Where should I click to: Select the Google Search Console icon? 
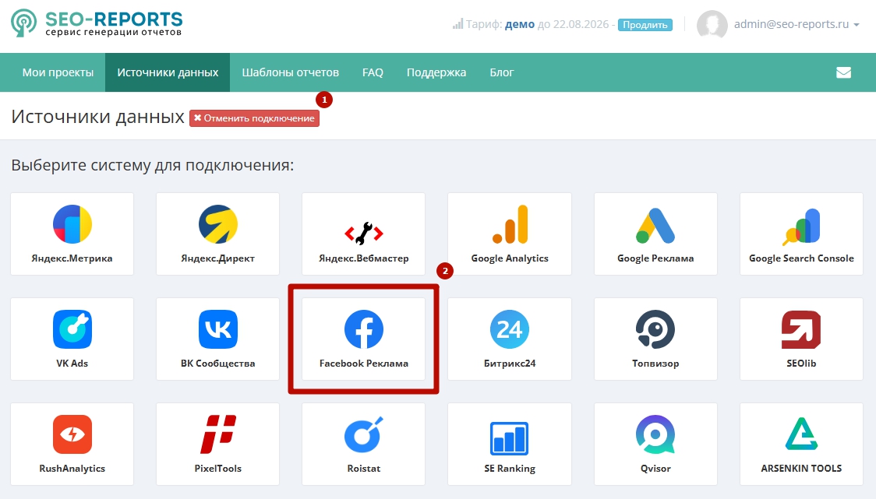(801, 227)
